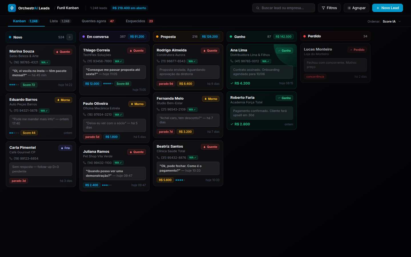
Task: Open the Quentes agora tab
Action: point(98,21)
